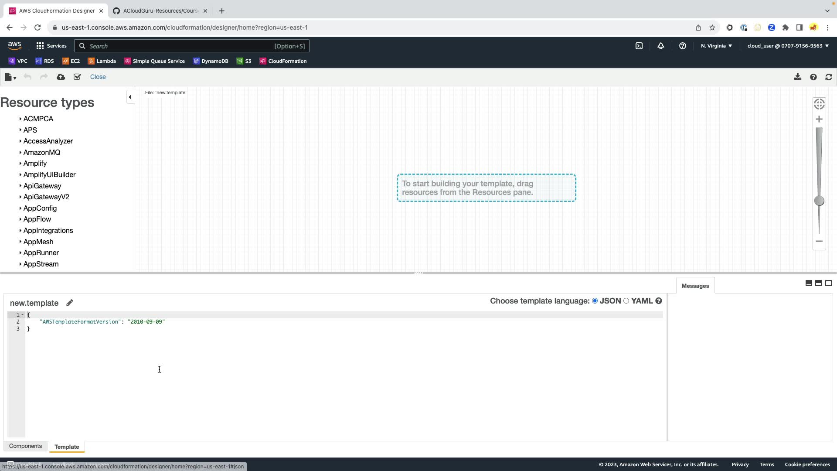Click the Fit to window target icon
Viewport: 837px width, 471px height.
point(819,104)
